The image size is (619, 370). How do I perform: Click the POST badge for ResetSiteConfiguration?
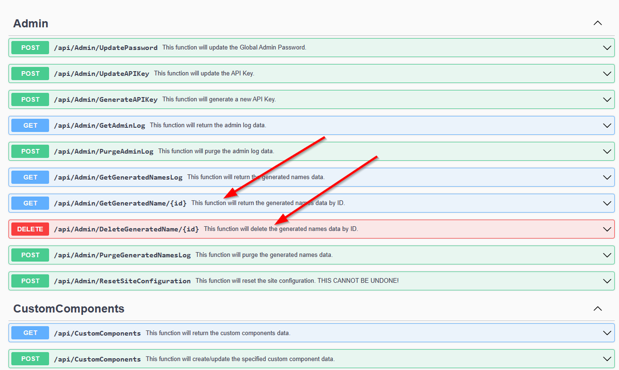[x=30, y=281]
